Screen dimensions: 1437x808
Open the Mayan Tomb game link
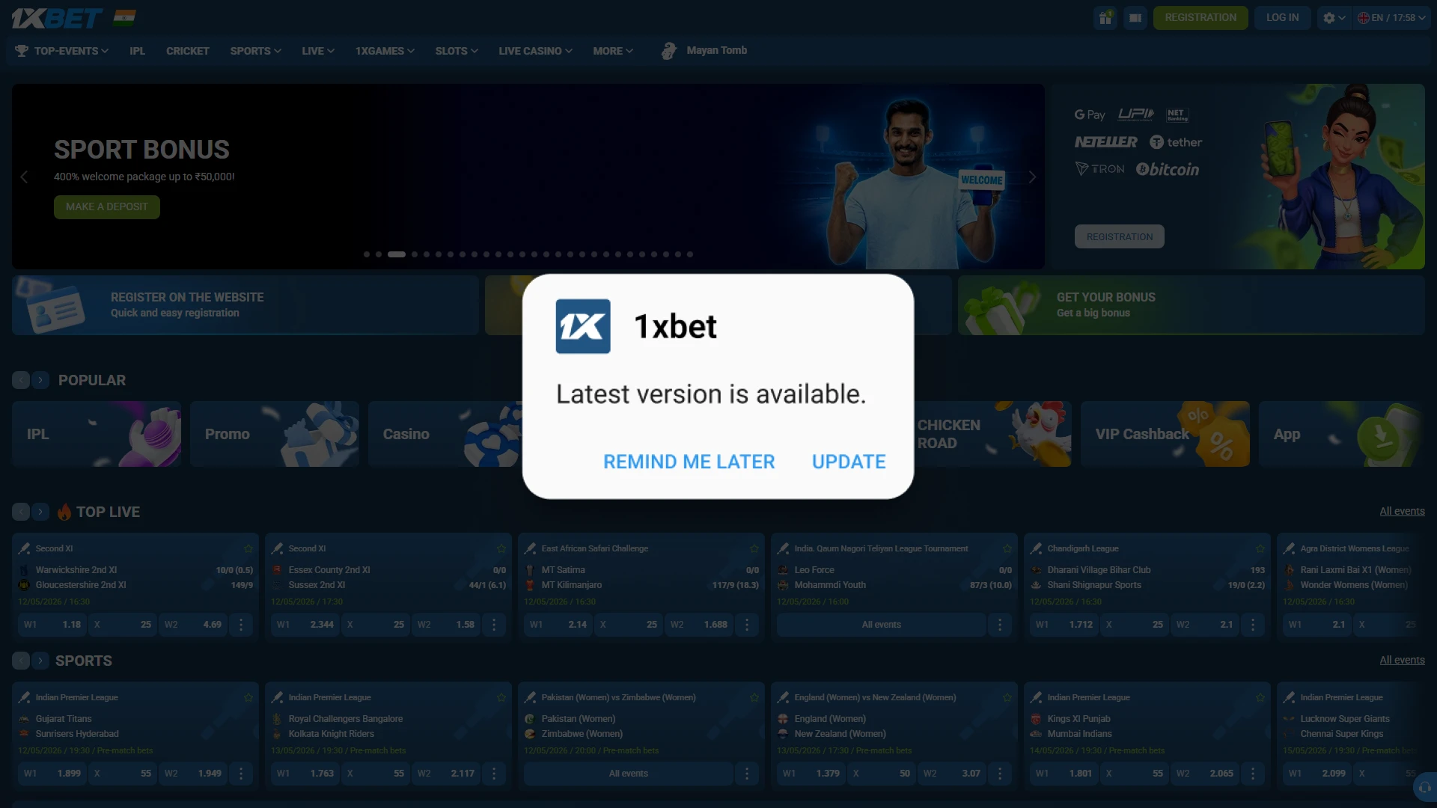(716, 50)
